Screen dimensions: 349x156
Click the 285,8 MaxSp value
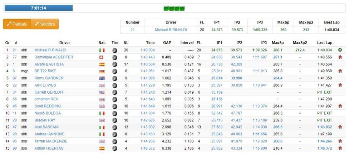coord(277,71)
